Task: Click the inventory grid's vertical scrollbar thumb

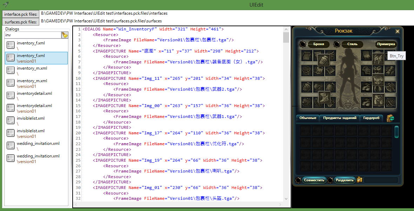Action: pos(396,132)
